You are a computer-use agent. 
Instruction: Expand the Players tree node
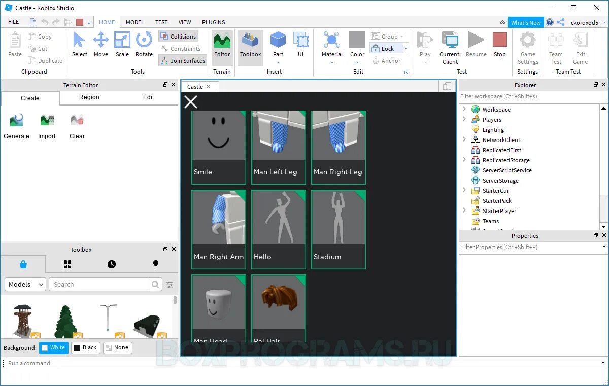(x=464, y=119)
